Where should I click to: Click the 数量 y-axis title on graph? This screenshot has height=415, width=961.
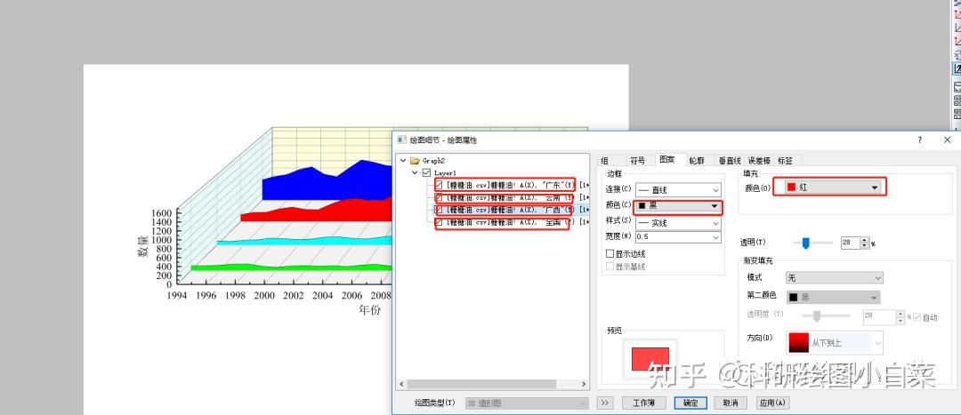pyautogui.click(x=142, y=247)
